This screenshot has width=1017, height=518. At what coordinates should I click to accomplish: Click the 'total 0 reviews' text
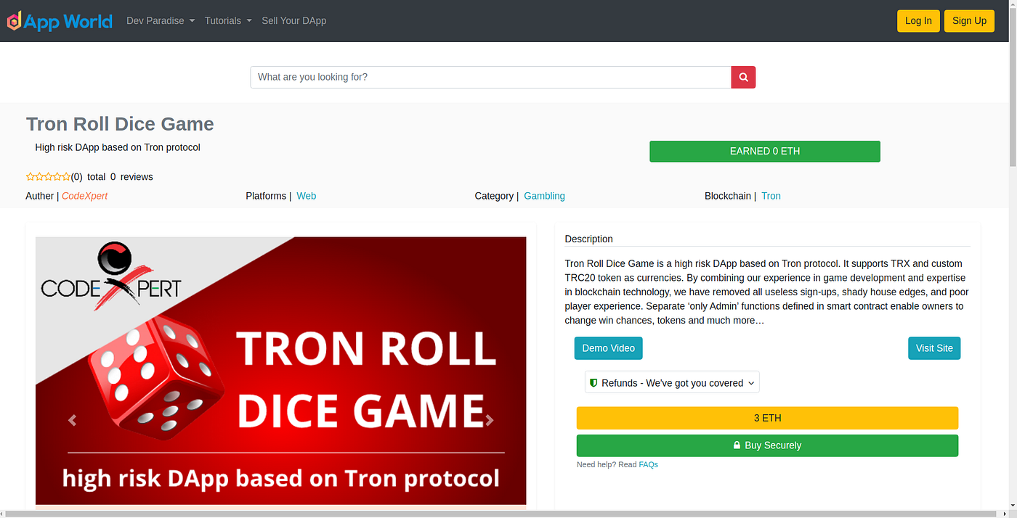120,176
